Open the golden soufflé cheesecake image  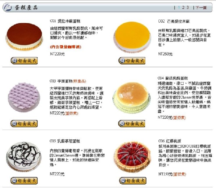click(131, 98)
